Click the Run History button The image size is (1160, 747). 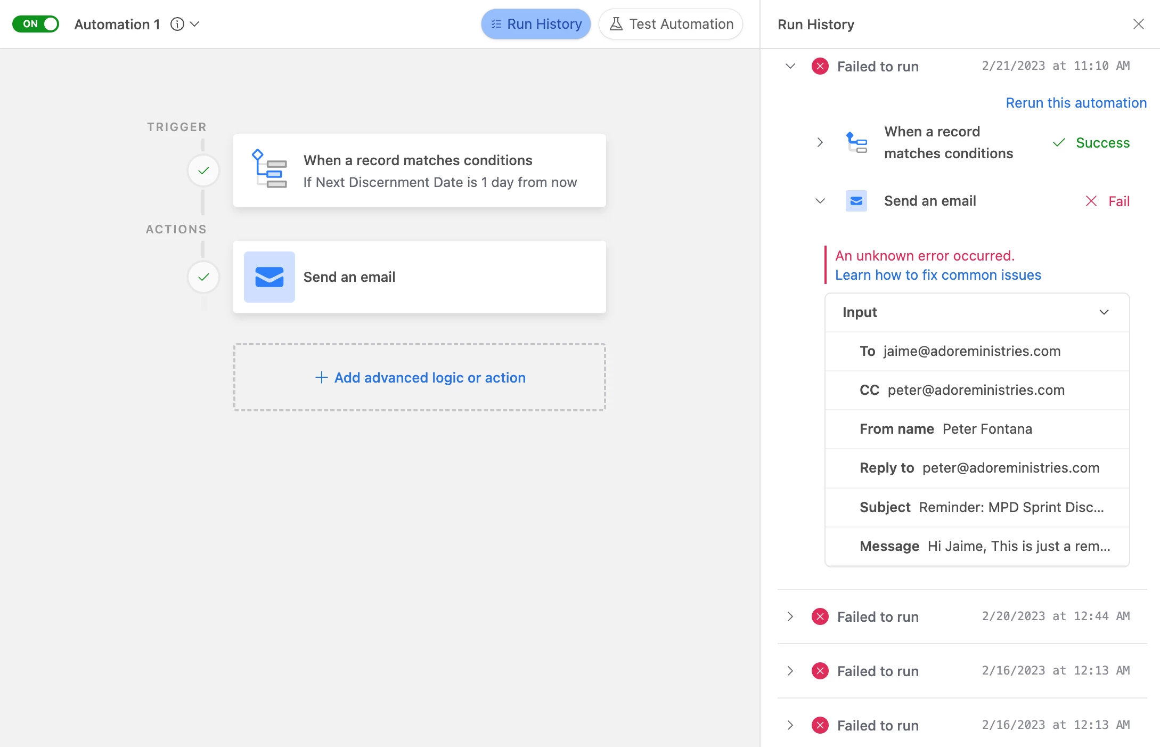pos(536,24)
